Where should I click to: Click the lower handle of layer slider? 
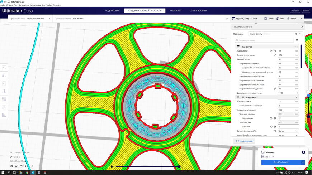308,117
